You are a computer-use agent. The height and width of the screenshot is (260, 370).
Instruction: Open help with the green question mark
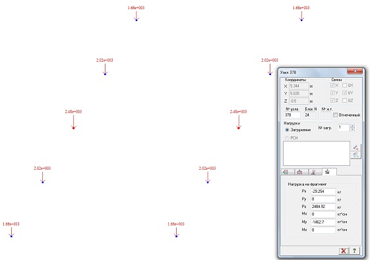point(354,251)
